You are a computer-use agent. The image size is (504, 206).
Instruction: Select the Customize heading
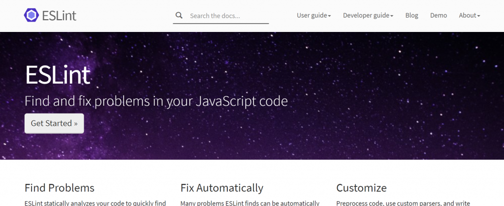(x=361, y=188)
